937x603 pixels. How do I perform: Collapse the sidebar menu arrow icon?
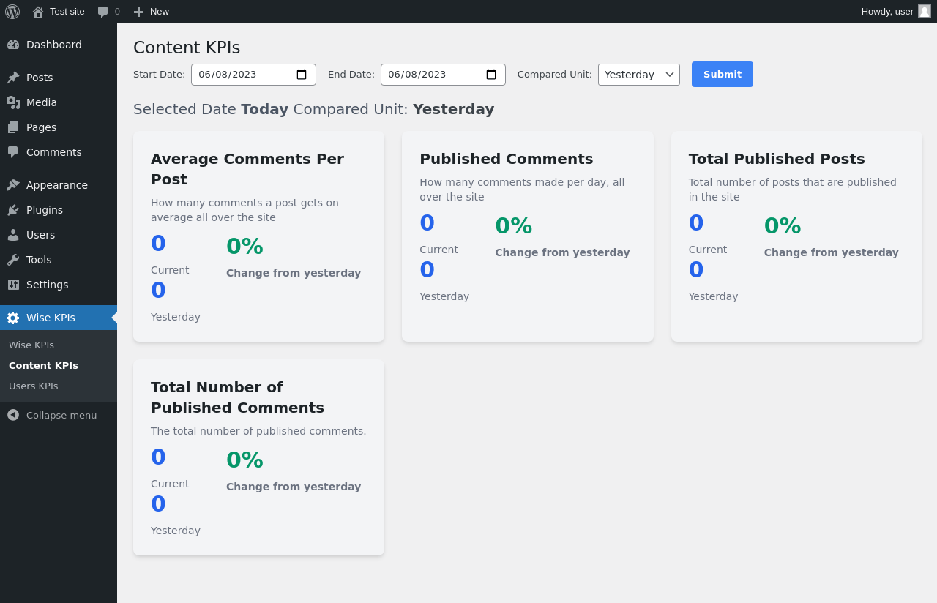[x=13, y=415]
